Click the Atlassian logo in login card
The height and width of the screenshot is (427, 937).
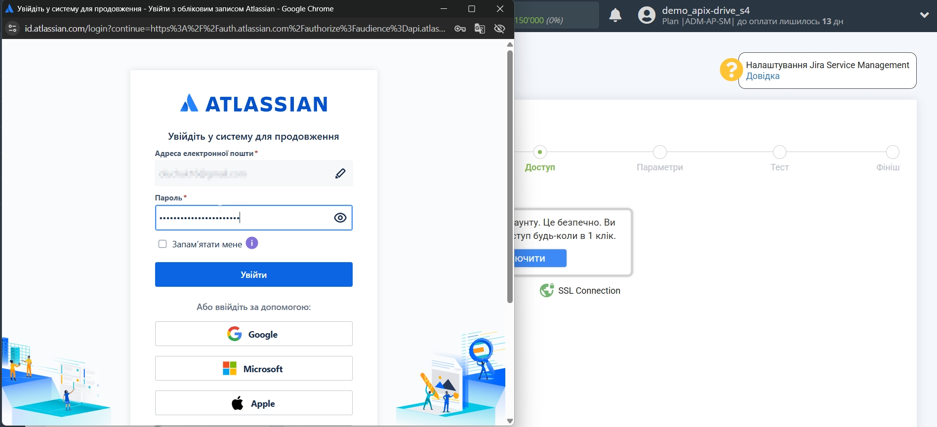pyautogui.click(x=254, y=104)
